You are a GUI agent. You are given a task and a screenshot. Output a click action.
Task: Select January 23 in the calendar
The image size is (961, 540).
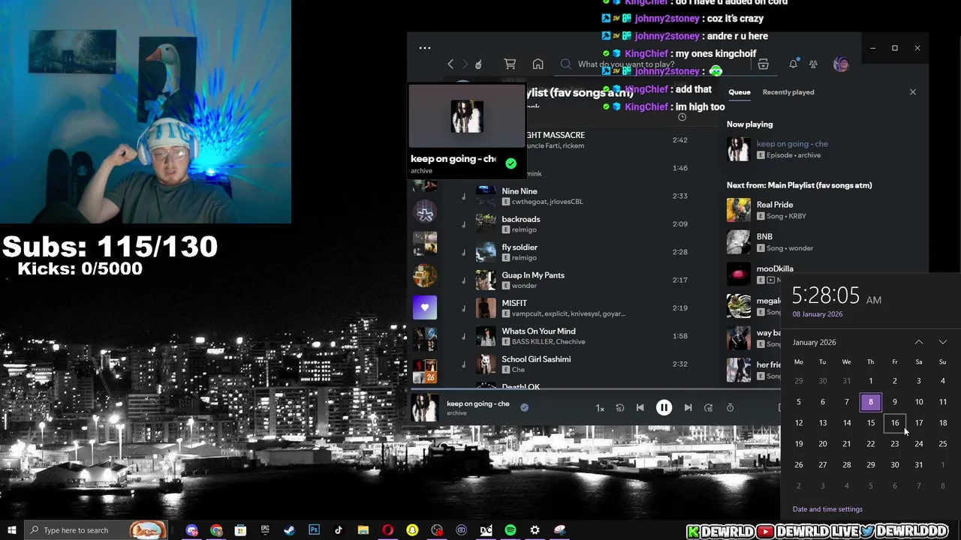[895, 444]
